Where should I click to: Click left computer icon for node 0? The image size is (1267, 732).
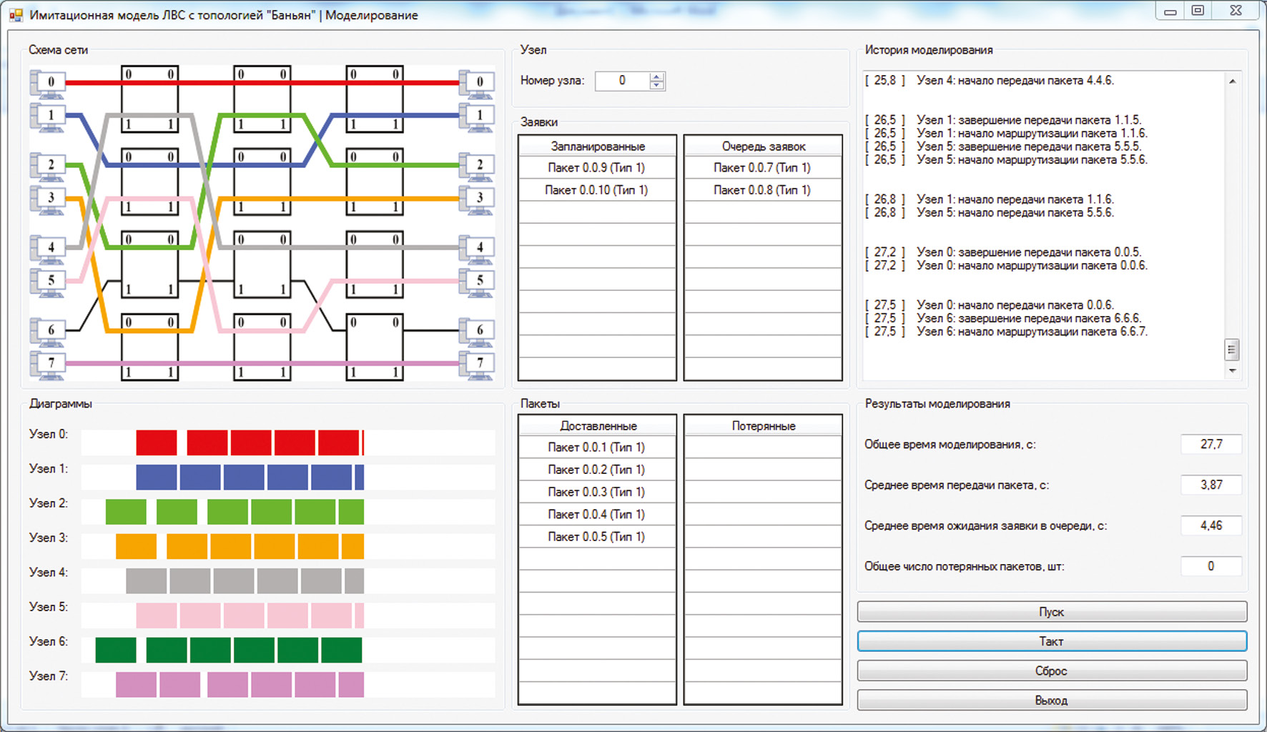48,83
